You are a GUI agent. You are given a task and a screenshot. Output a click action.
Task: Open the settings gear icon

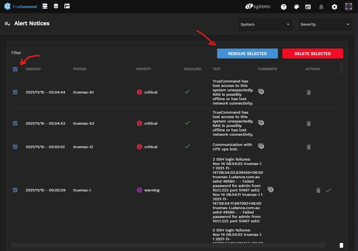coord(335,7)
